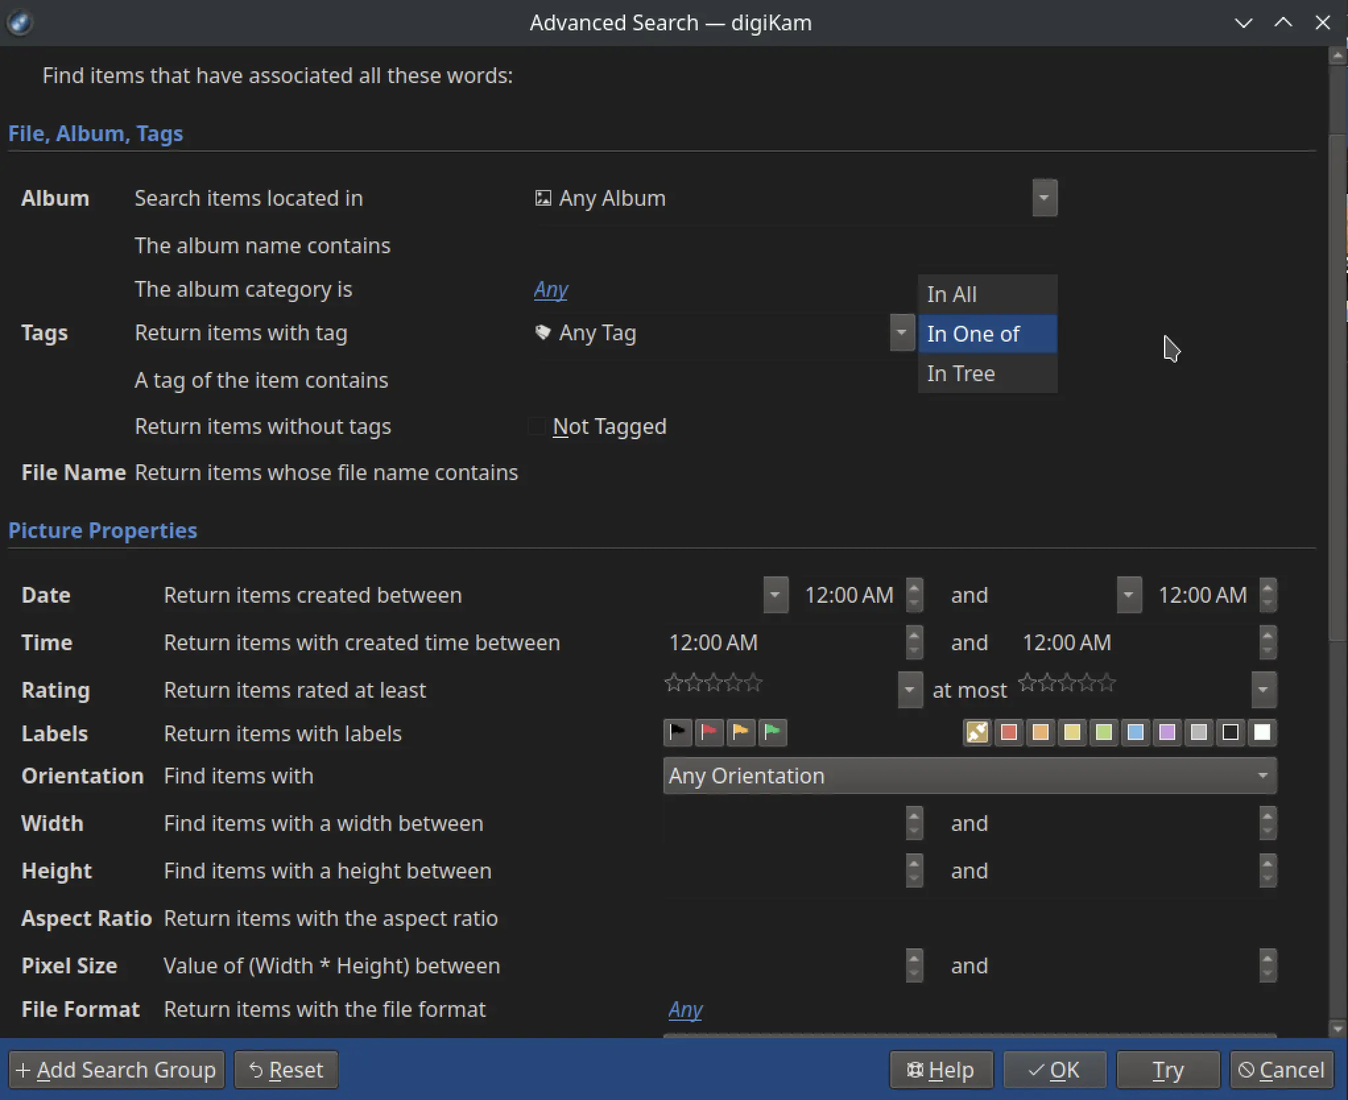
Task: Click the tag icon beside Any Tag
Action: (x=542, y=333)
